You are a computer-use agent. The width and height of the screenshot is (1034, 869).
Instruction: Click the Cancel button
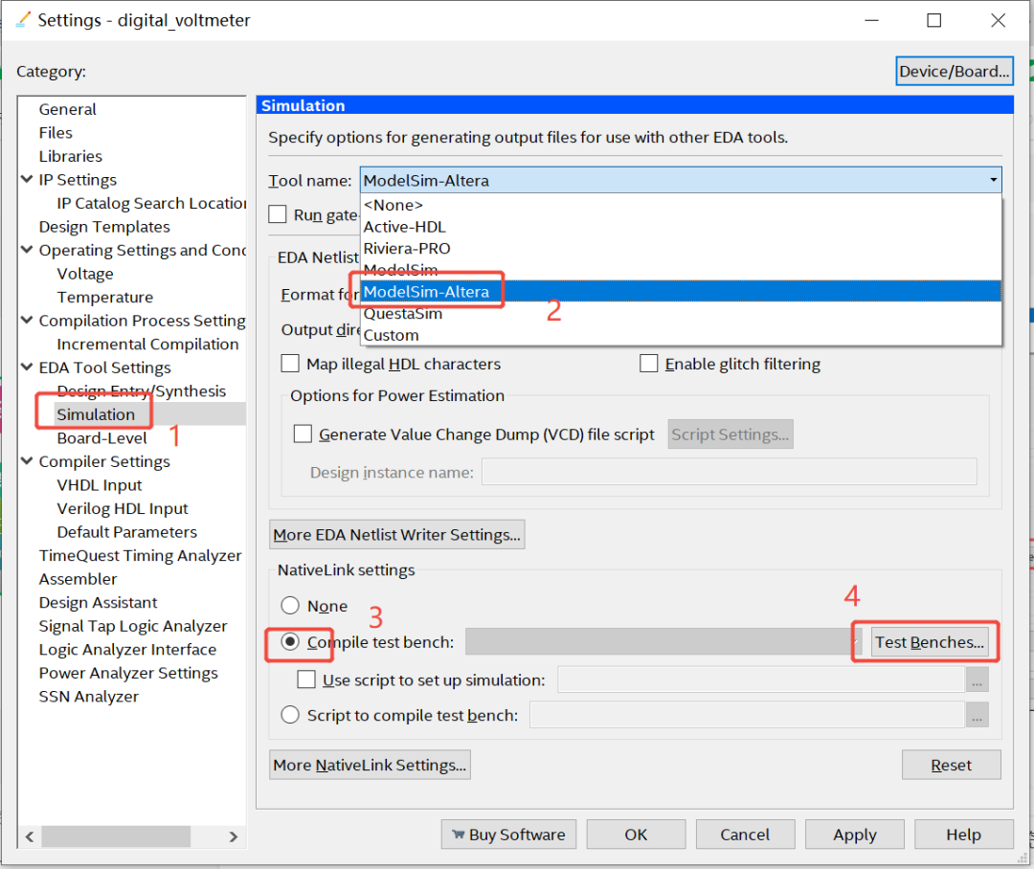745,834
